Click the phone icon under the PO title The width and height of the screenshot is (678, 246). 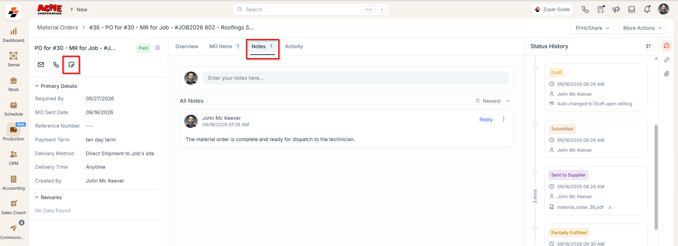pyautogui.click(x=56, y=65)
